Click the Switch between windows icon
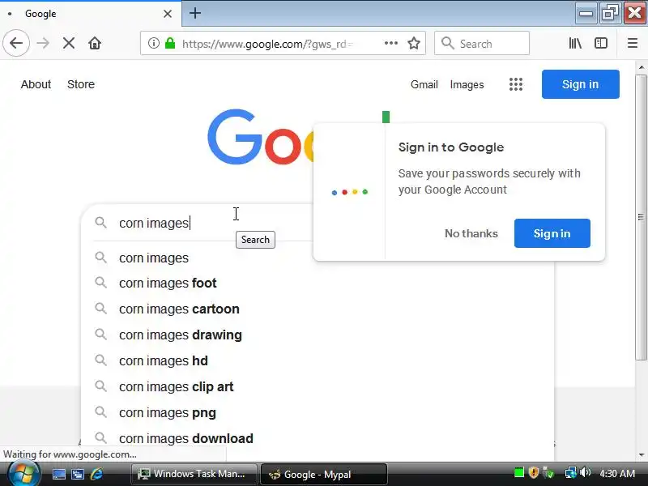Screen dimensions: 648x486 pos(77,474)
